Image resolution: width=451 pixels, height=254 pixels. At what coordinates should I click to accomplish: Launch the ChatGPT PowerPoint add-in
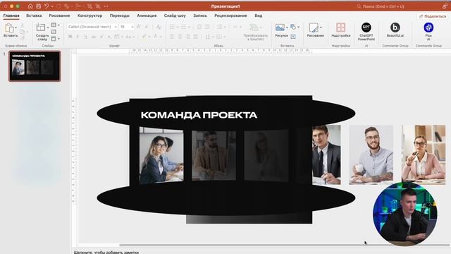(366, 31)
